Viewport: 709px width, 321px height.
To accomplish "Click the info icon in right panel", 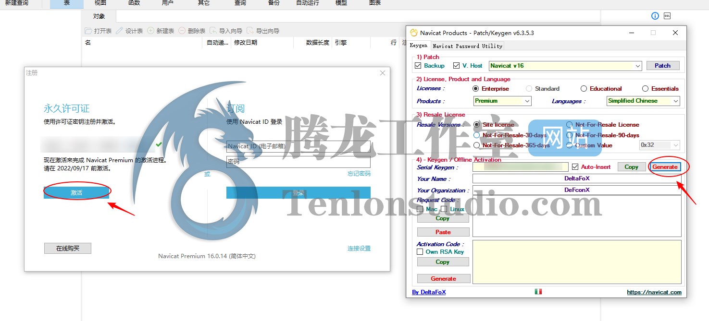I will [x=655, y=16].
